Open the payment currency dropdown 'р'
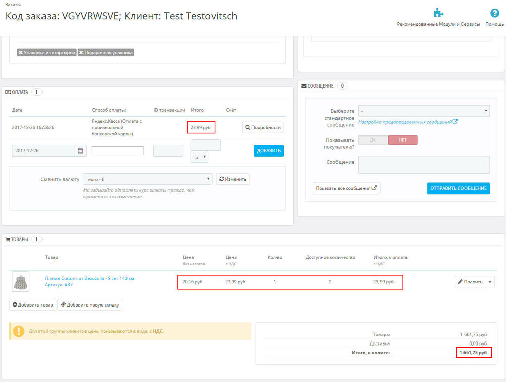This screenshot has width=506, height=382. 199,157
